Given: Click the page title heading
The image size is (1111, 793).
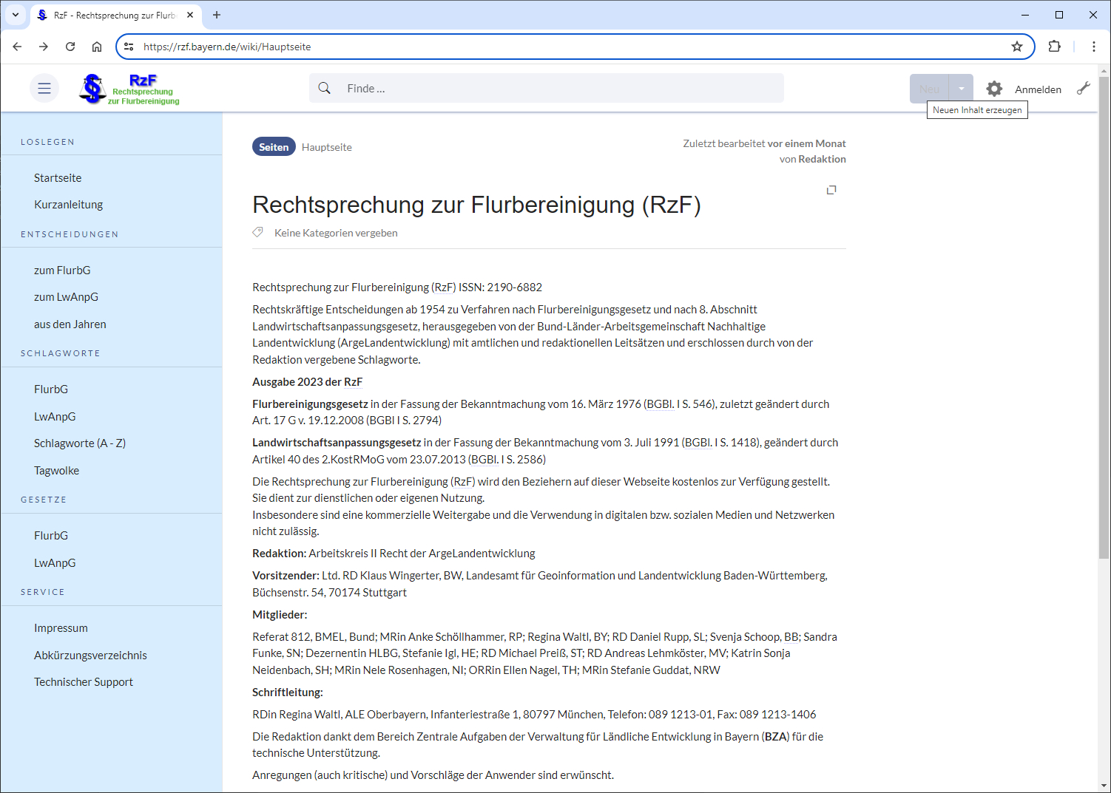Looking at the screenshot, I should coord(476,205).
